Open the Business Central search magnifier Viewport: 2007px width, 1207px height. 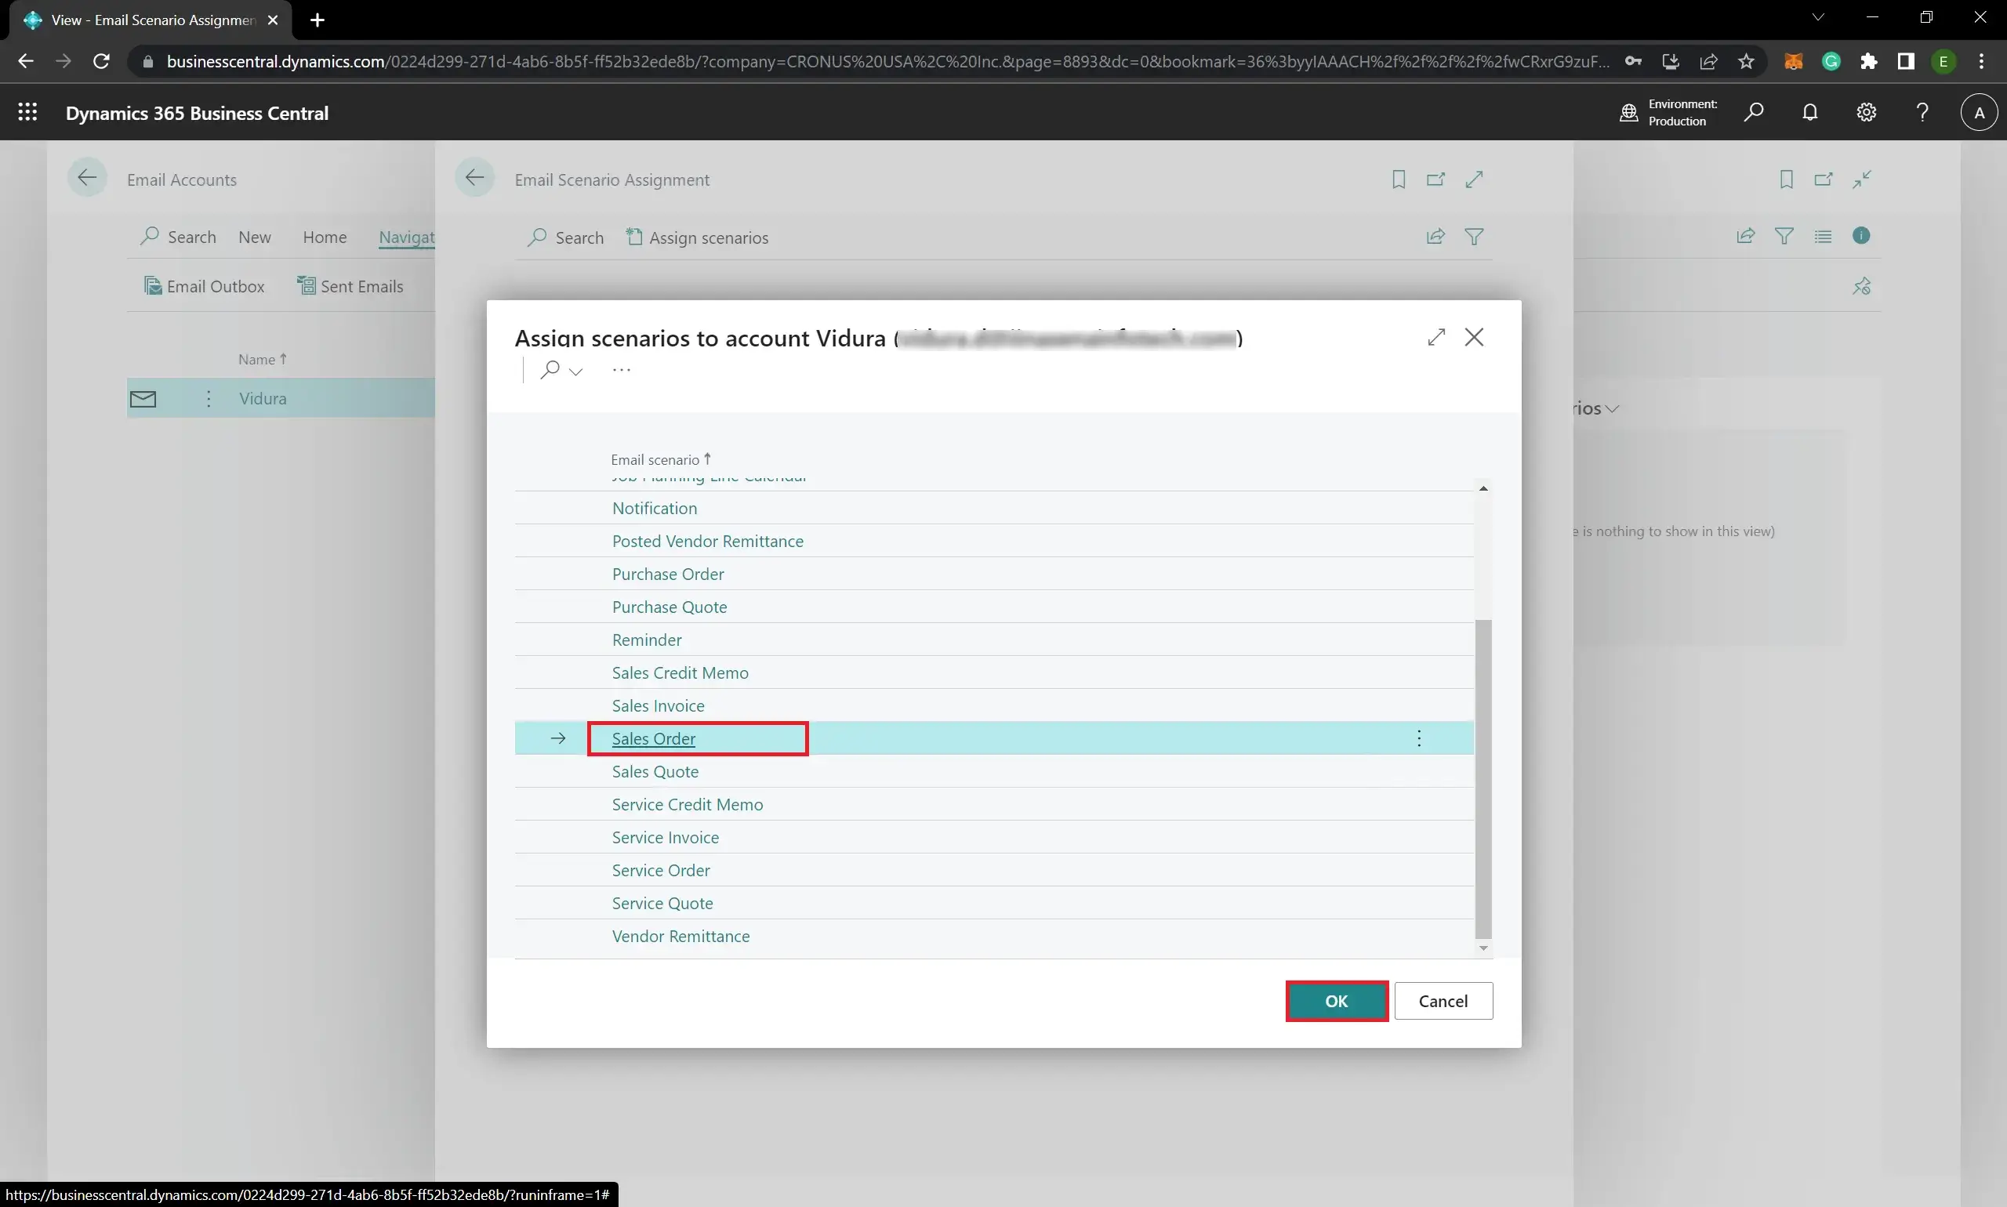pos(1753,112)
